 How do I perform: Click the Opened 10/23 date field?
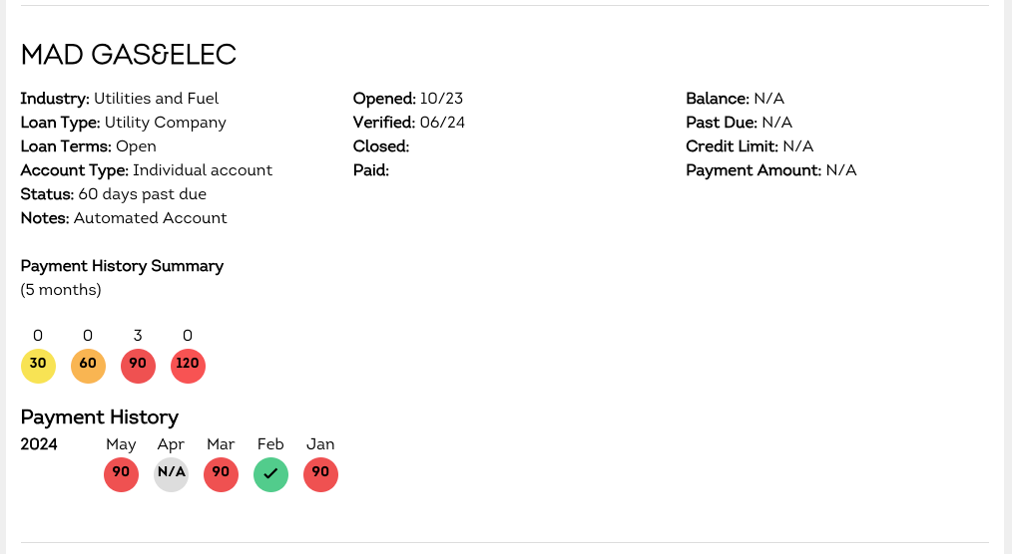tap(408, 99)
